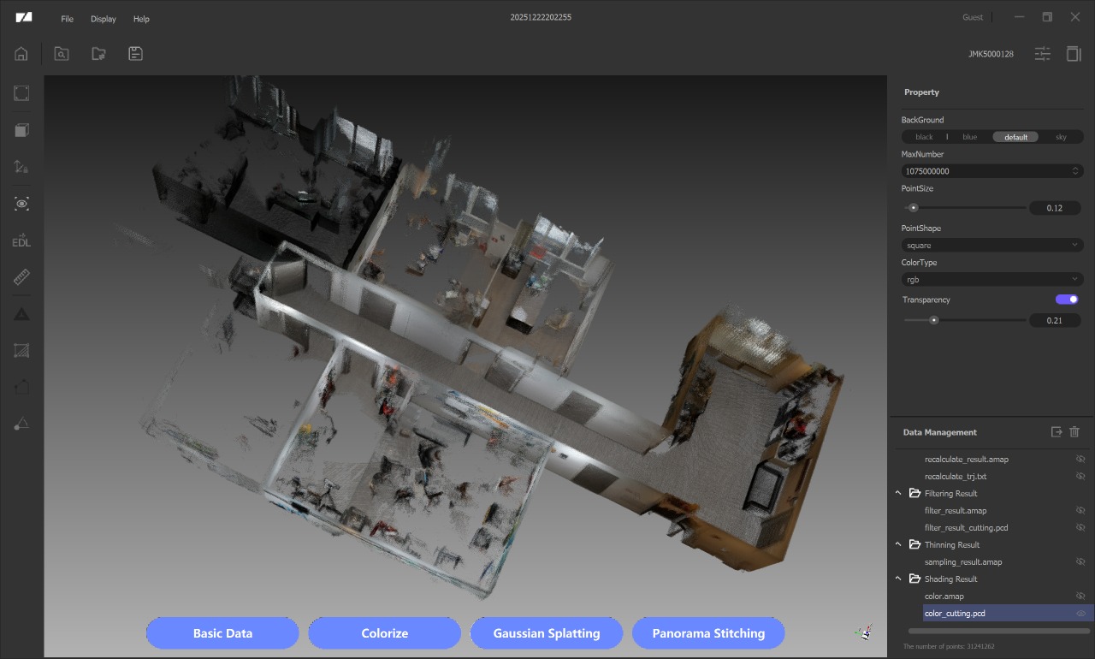Viewport: 1095px width, 659px height.
Task: Click the save disk icon
Action: pos(135,54)
